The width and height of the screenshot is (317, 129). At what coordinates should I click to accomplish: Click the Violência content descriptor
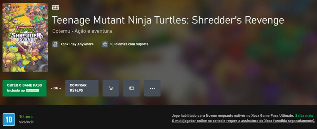click(x=26, y=122)
